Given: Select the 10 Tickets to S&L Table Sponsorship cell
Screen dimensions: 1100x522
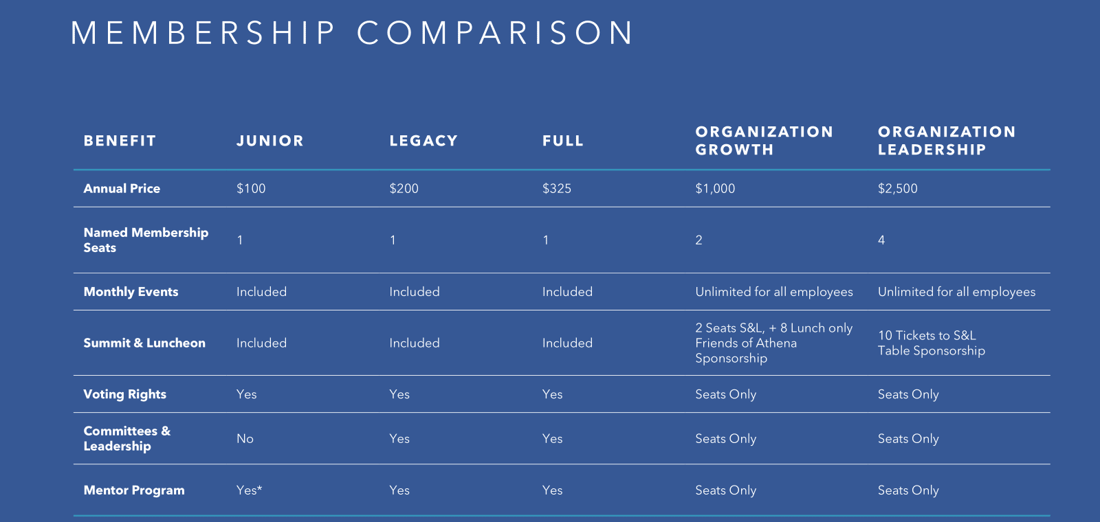Looking at the screenshot, I should click(x=931, y=343).
